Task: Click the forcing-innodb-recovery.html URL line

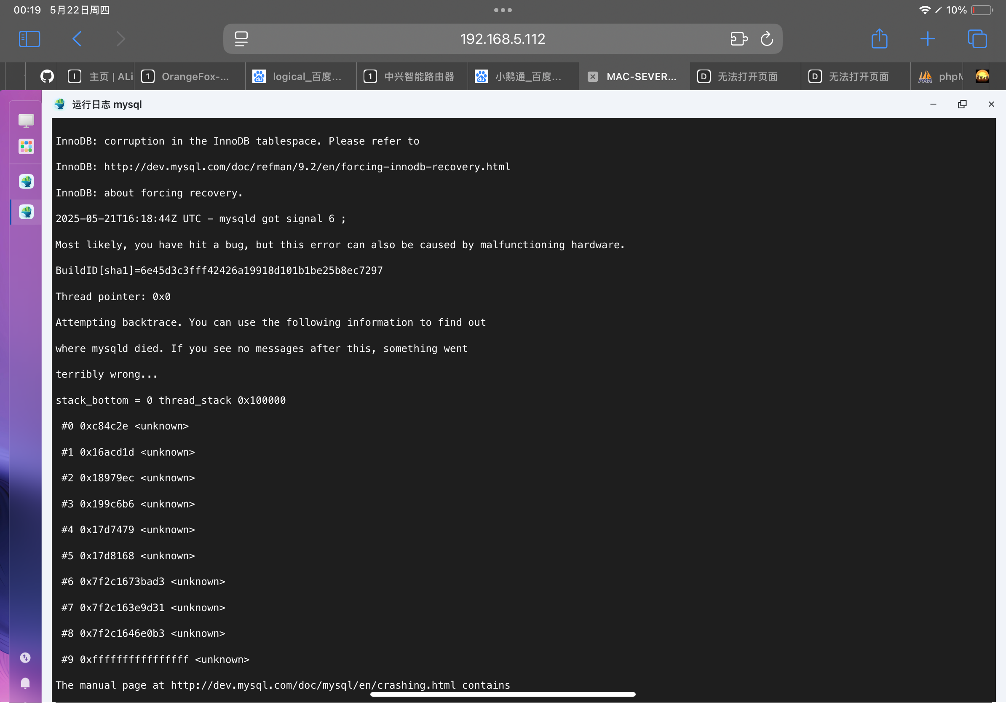Action: [x=283, y=167]
